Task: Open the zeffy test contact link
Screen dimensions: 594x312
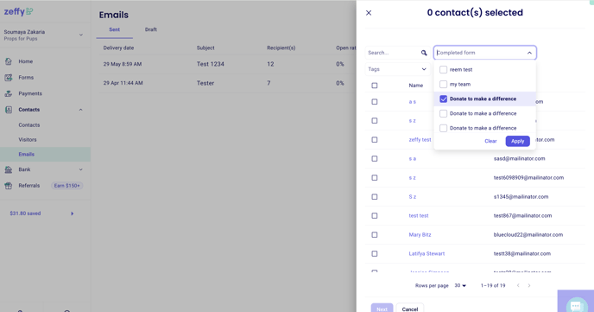Action: 420,139
